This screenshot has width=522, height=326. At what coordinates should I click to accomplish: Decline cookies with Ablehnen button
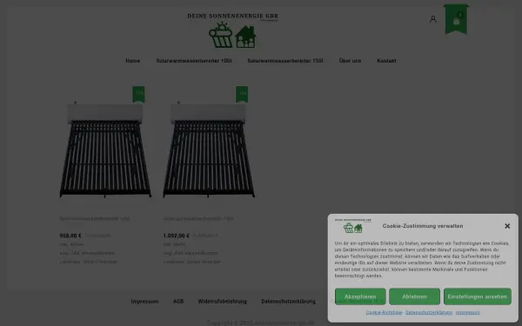(x=414, y=296)
